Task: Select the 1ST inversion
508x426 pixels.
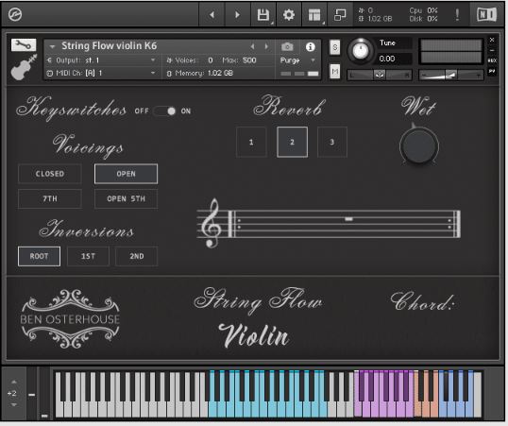Action: click(x=88, y=256)
